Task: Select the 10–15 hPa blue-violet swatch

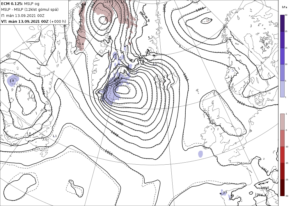Action: pyautogui.click(x=282, y=56)
